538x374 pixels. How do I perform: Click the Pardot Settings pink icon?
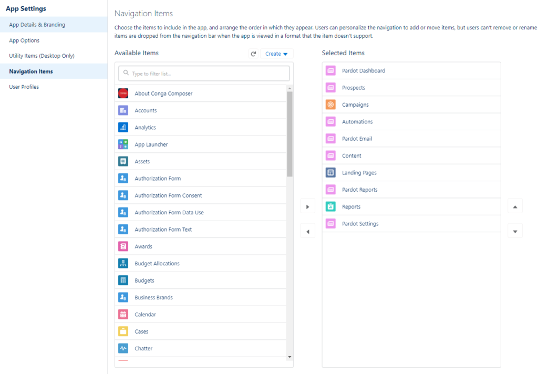click(330, 223)
